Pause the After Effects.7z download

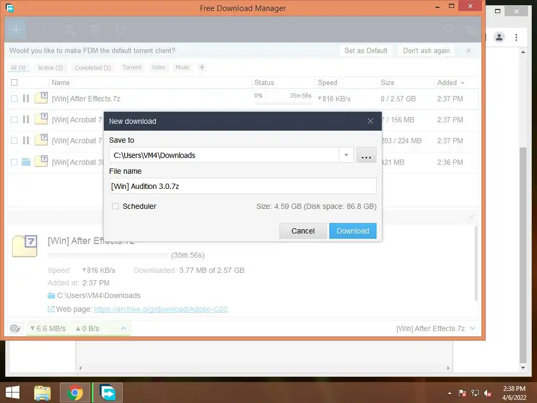point(26,99)
